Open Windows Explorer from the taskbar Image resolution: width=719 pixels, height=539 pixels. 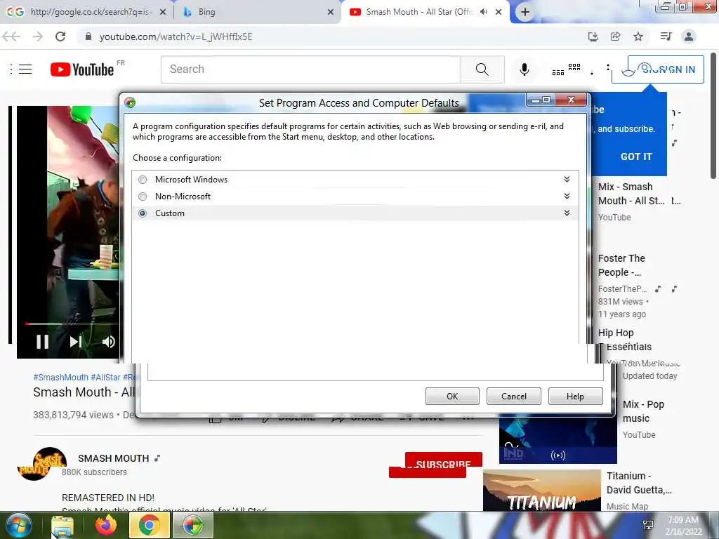pyautogui.click(x=62, y=525)
